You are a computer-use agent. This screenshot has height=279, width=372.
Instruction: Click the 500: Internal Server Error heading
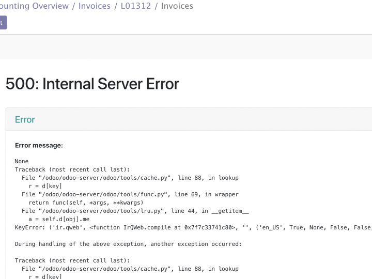tap(92, 84)
